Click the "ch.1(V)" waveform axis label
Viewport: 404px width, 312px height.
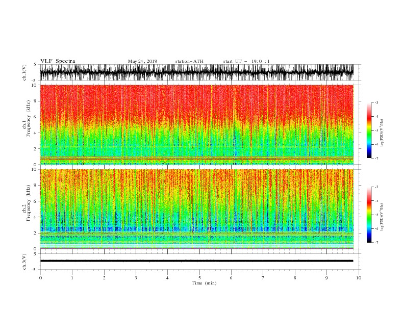[x=24, y=72]
